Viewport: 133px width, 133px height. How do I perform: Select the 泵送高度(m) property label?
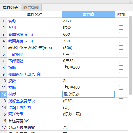[x=19, y=121]
